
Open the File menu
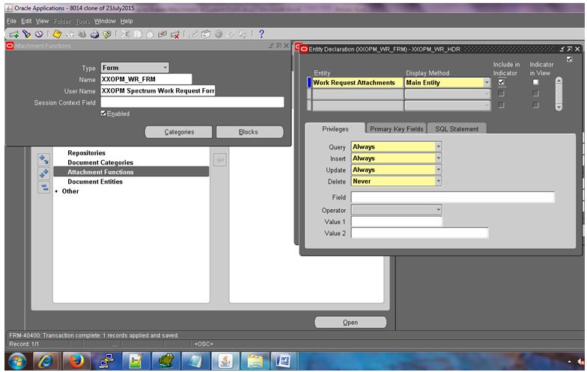pyautogui.click(x=12, y=21)
